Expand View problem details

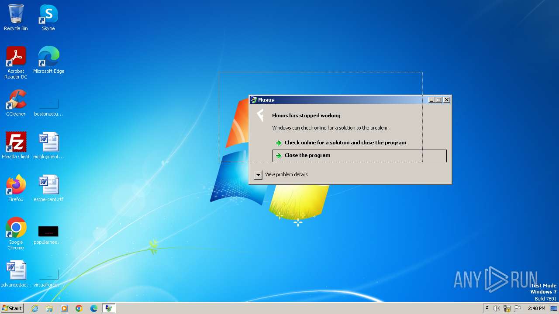[x=281, y=174]
